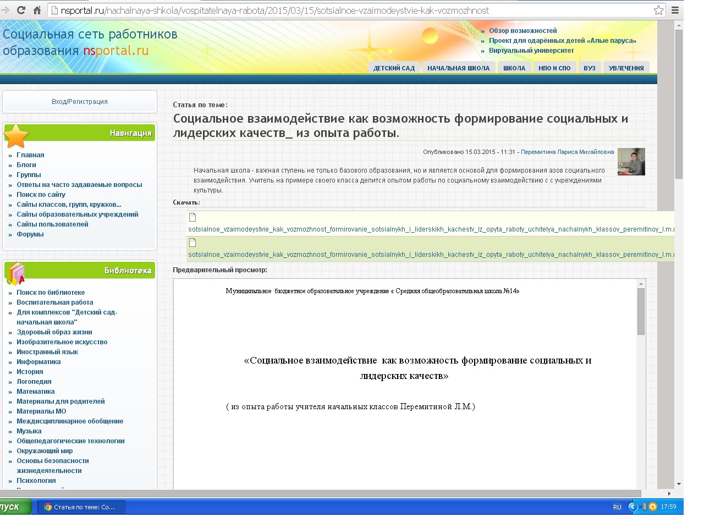
Task: Click the first download file icon
Action: 193,217
